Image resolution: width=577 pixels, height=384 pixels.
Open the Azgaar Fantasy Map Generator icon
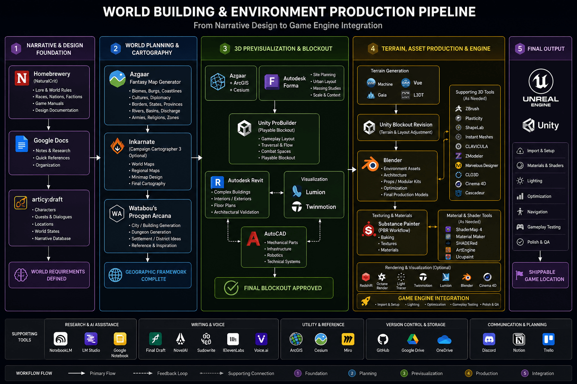(x=117, y=79)
